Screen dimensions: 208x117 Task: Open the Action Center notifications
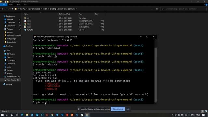point(204,115)
